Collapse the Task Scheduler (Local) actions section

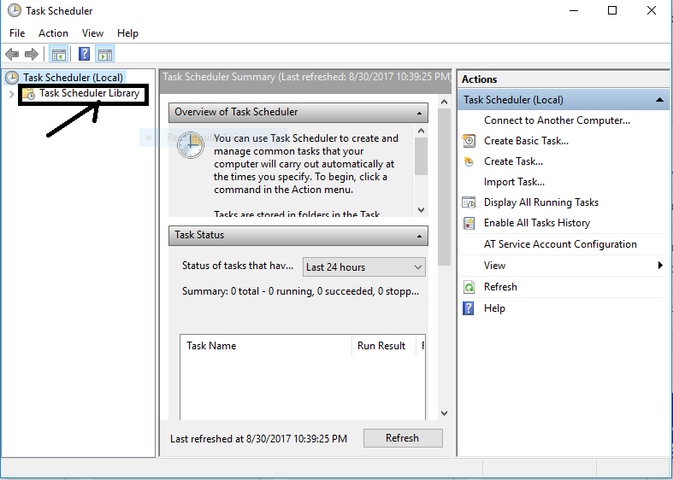click(x=659, y=100)
